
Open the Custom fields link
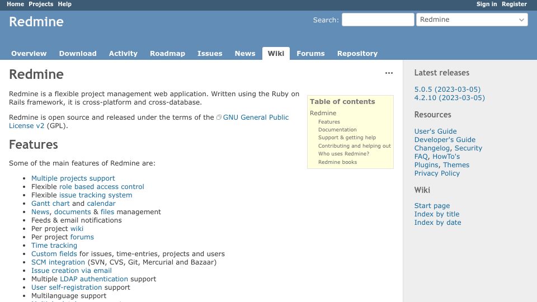54,254
